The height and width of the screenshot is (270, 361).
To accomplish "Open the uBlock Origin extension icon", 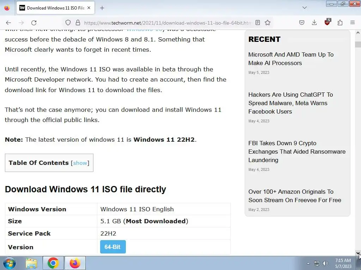I will tap(327, 22).
